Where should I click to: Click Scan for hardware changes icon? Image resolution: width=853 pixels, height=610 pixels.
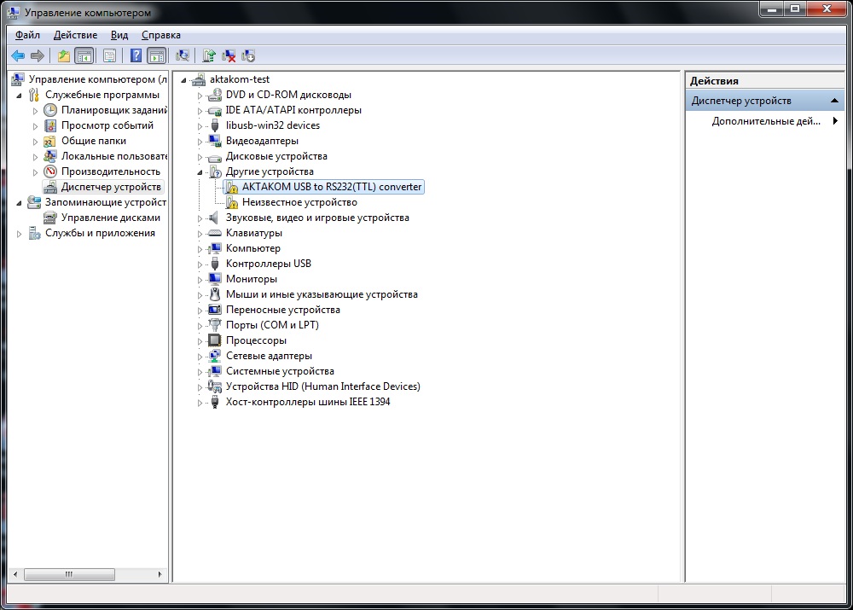(182, 55)
